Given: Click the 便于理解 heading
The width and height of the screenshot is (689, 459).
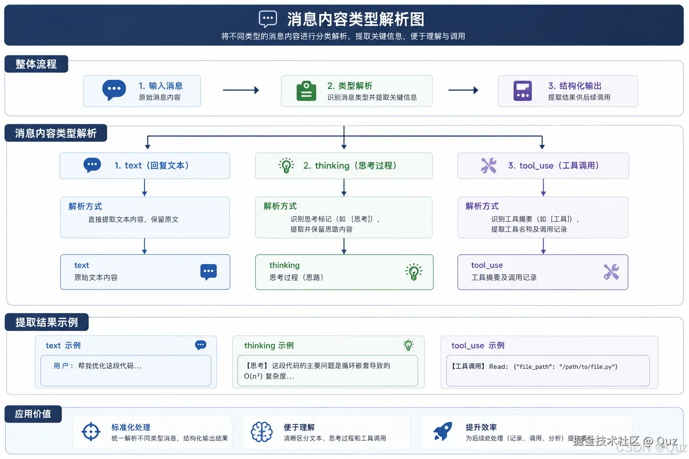Looking at the screenshot, I should pyautogui.click(x=299, y=427).
